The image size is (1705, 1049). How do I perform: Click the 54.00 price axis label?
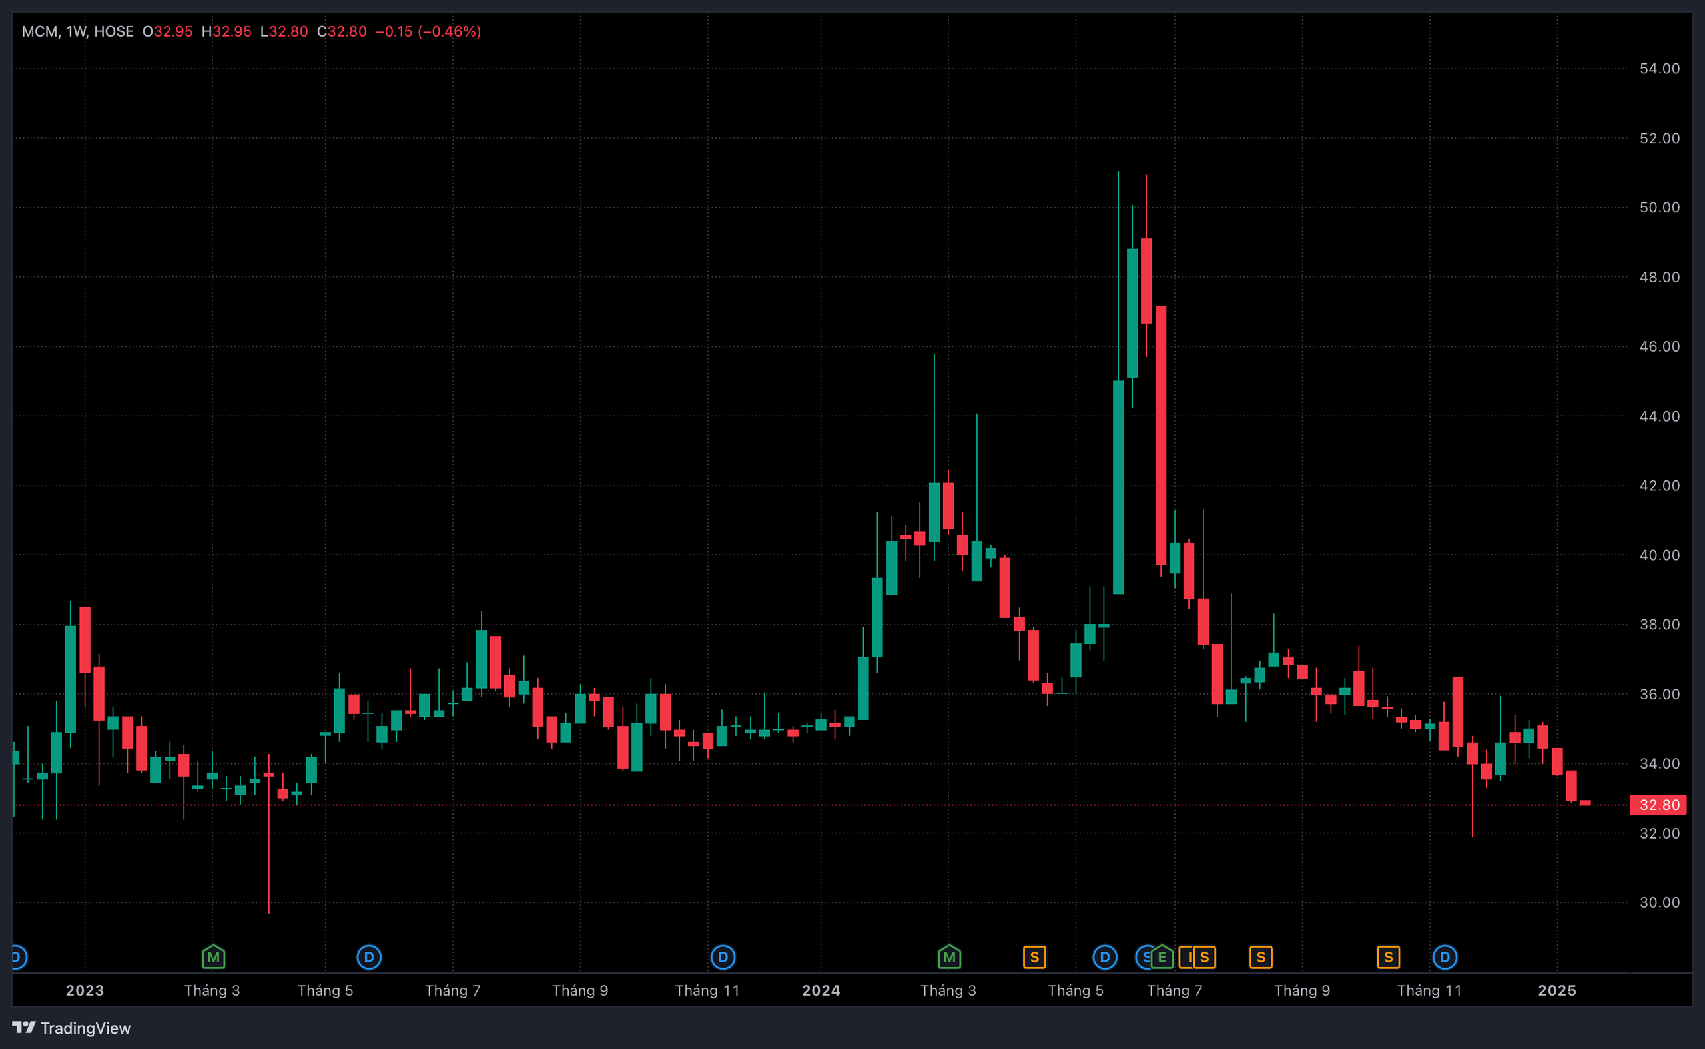pos(1659,69)
